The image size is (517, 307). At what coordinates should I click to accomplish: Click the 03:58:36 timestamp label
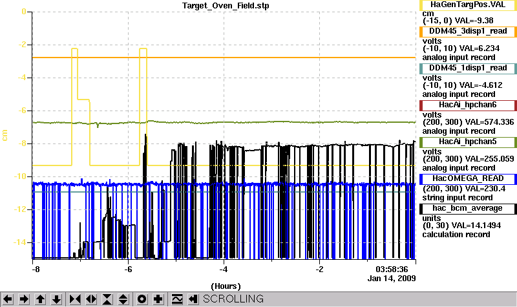pyautogui.click(x=392, y=270)
